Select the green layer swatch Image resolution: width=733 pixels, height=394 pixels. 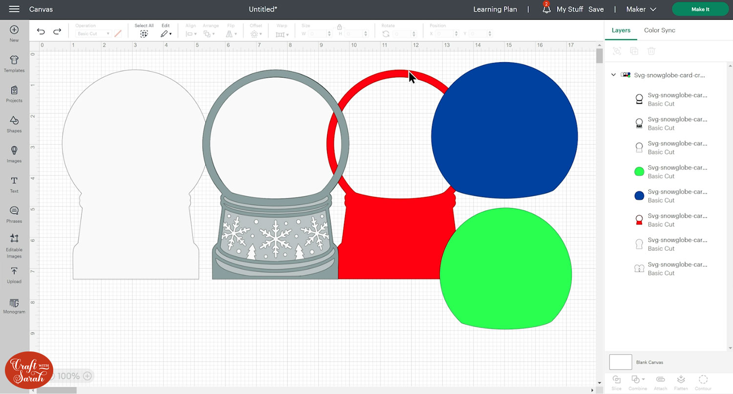(639, 172)
